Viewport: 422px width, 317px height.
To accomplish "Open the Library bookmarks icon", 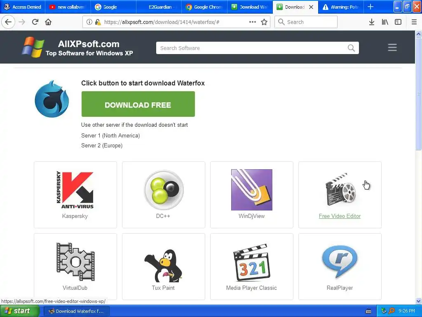I will point(385,22).
